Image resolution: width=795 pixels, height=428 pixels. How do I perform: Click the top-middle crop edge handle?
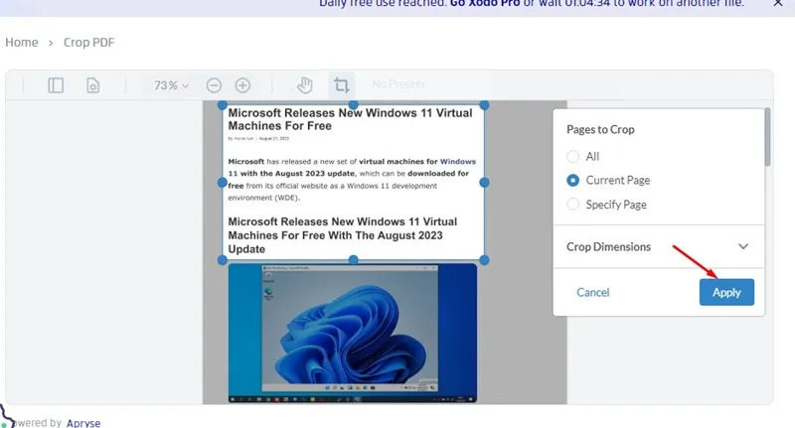click(354, 105)
